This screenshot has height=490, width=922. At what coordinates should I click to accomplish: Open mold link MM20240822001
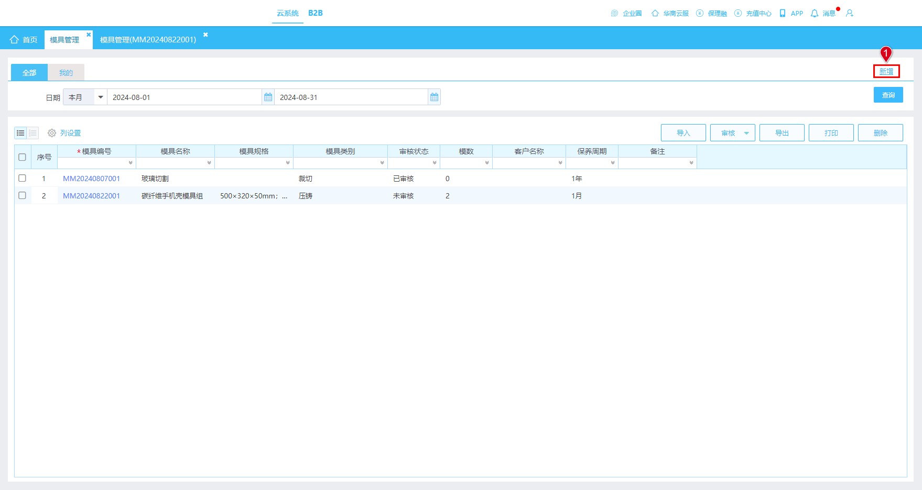(x=92, y=196)
